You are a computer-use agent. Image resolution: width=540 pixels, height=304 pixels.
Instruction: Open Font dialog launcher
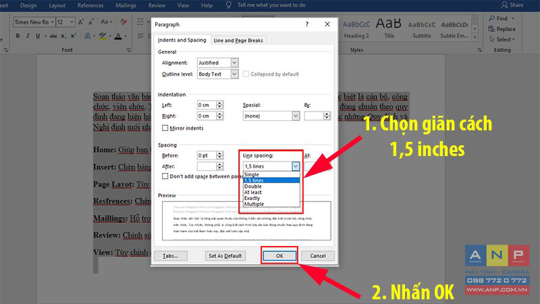pyautogui.click(x=128, y=50)
